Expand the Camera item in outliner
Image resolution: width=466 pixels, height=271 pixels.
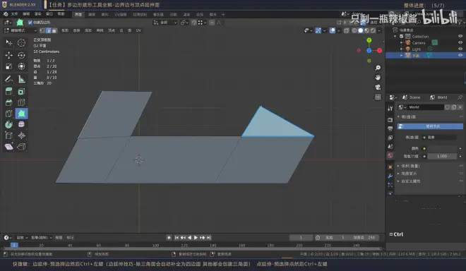(402, 43)
